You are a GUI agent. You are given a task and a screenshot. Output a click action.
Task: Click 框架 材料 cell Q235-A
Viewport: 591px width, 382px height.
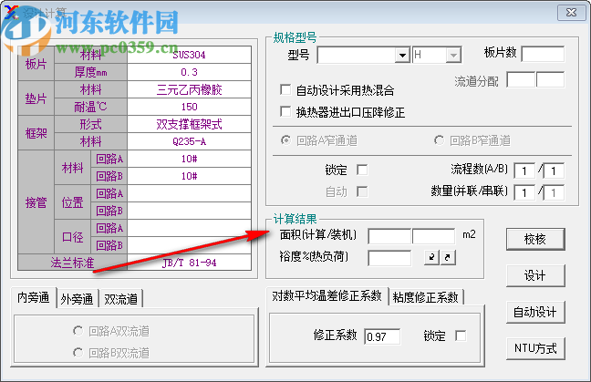(x=189, y=141)
